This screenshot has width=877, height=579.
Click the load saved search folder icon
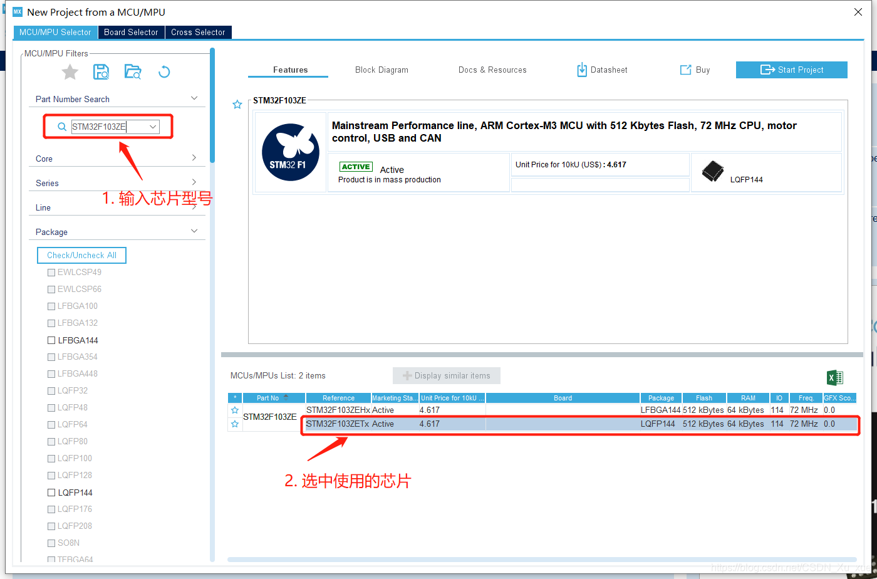[x=133, y=72]
